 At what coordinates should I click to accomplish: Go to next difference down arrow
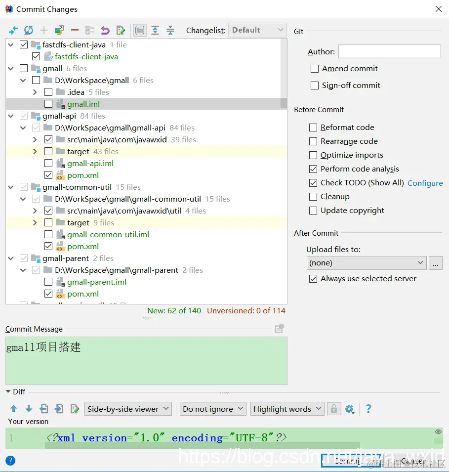point(29,409)
